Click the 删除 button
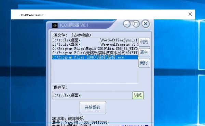 (x=144, y=63)
